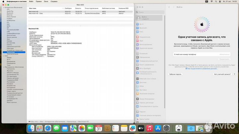Open Downloads folder in the Dock
Viewport: 239px width, 134px height.
click(191, 128)
